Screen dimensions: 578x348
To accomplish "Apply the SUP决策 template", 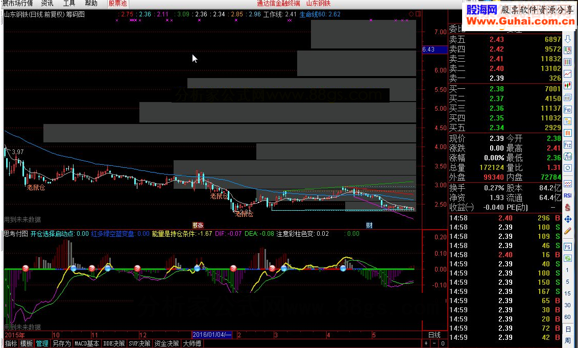I will pos(139,343).
